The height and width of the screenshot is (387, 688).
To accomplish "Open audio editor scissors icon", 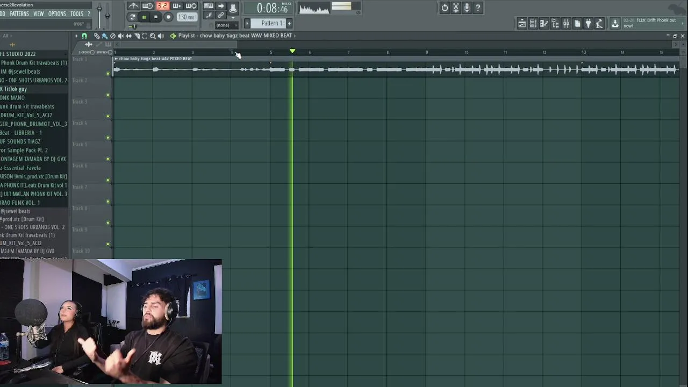I will (x=456, y=8).
